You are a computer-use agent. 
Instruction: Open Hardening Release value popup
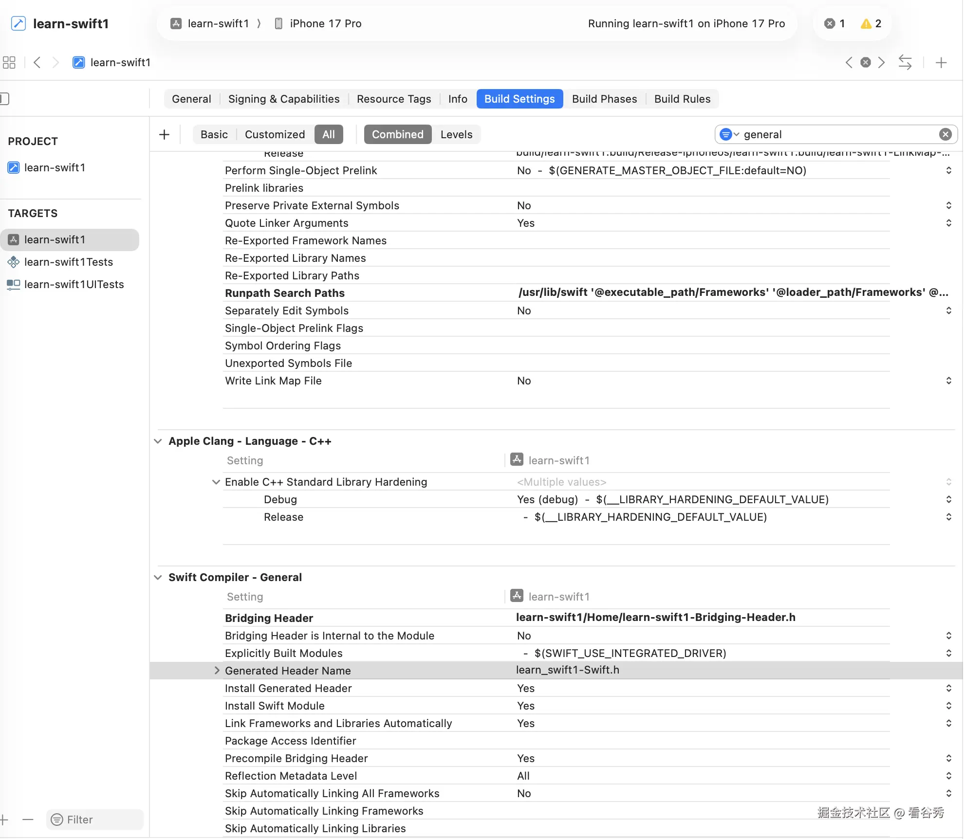948,517
